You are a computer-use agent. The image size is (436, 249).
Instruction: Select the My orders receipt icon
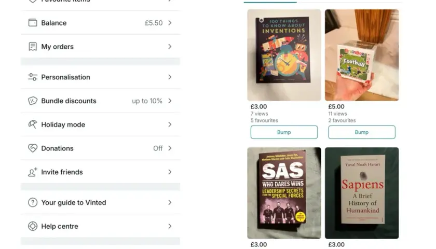point(33,46)
